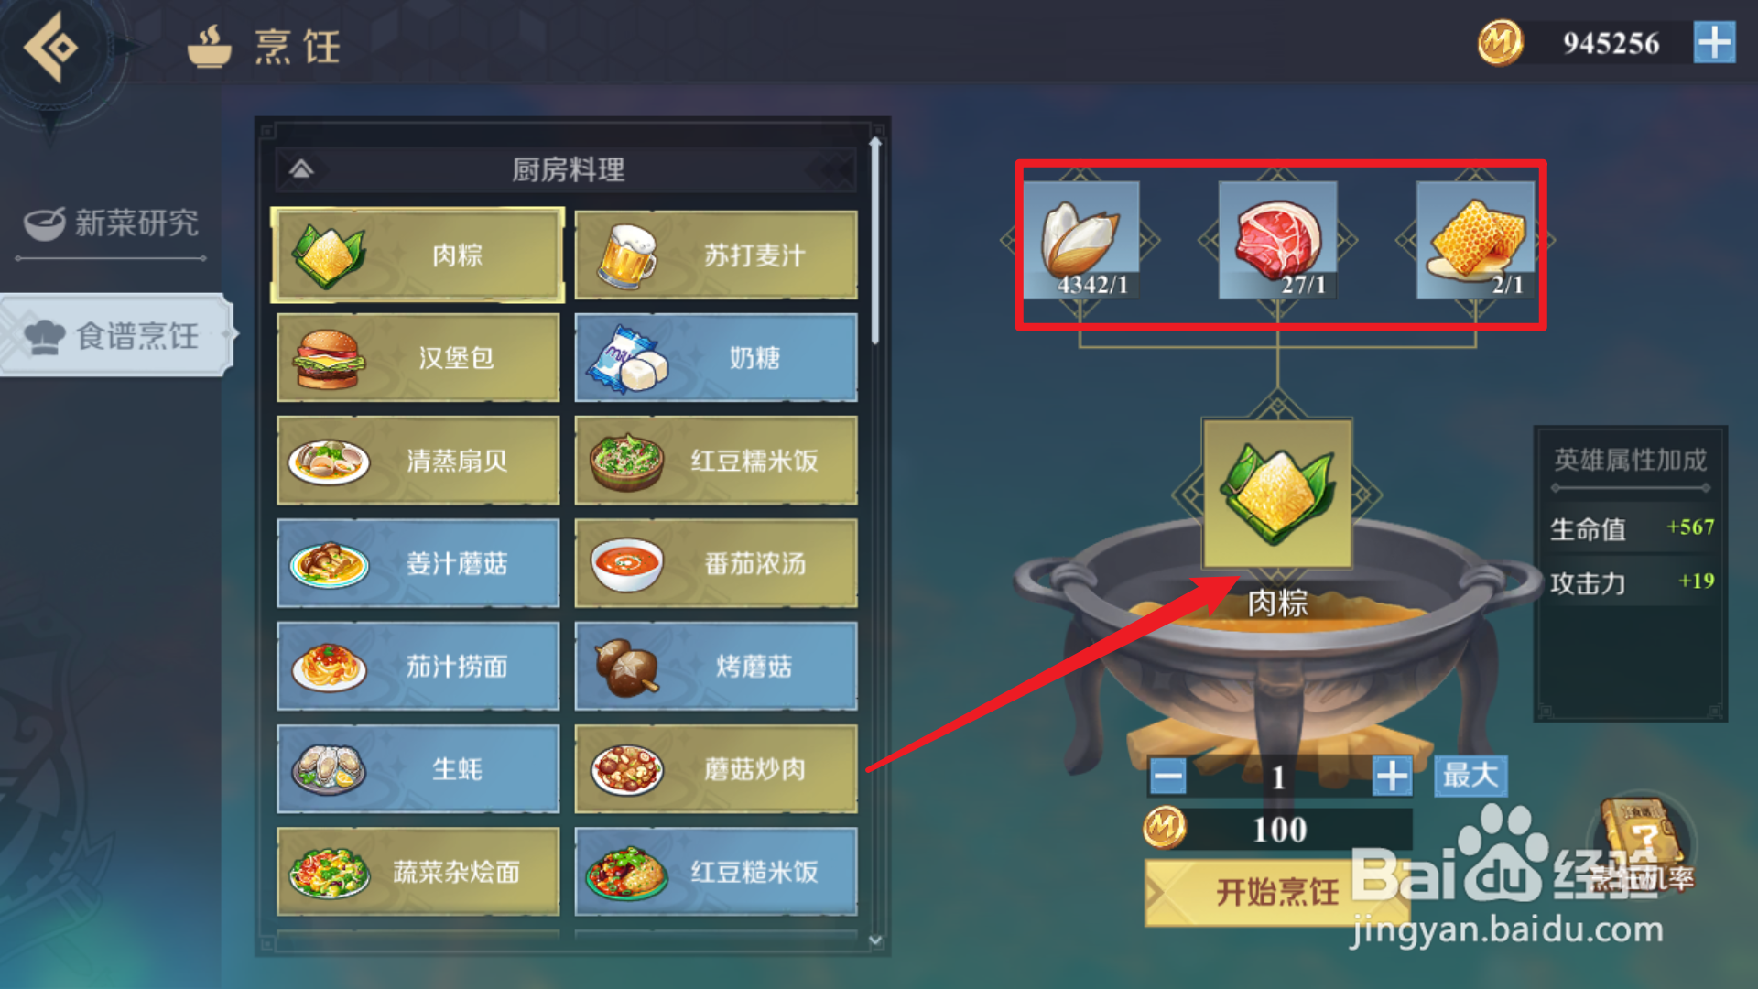Image resolution: width=1758 pixels, height=989 pixels.
Task: Tap the gold coin currency icon
Action: (1500, 42)
